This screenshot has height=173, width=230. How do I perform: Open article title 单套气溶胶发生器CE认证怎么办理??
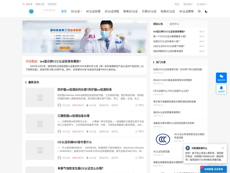[x=80, y=168]
